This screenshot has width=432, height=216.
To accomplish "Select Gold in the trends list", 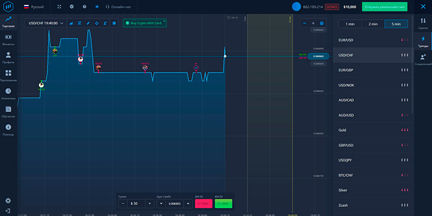I will click(373, 130).
